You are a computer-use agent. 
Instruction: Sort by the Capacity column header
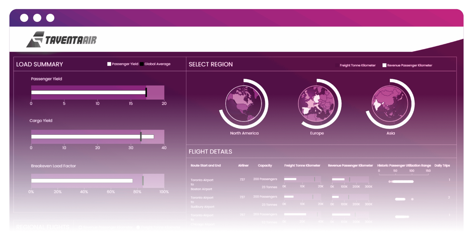(265, 166)
